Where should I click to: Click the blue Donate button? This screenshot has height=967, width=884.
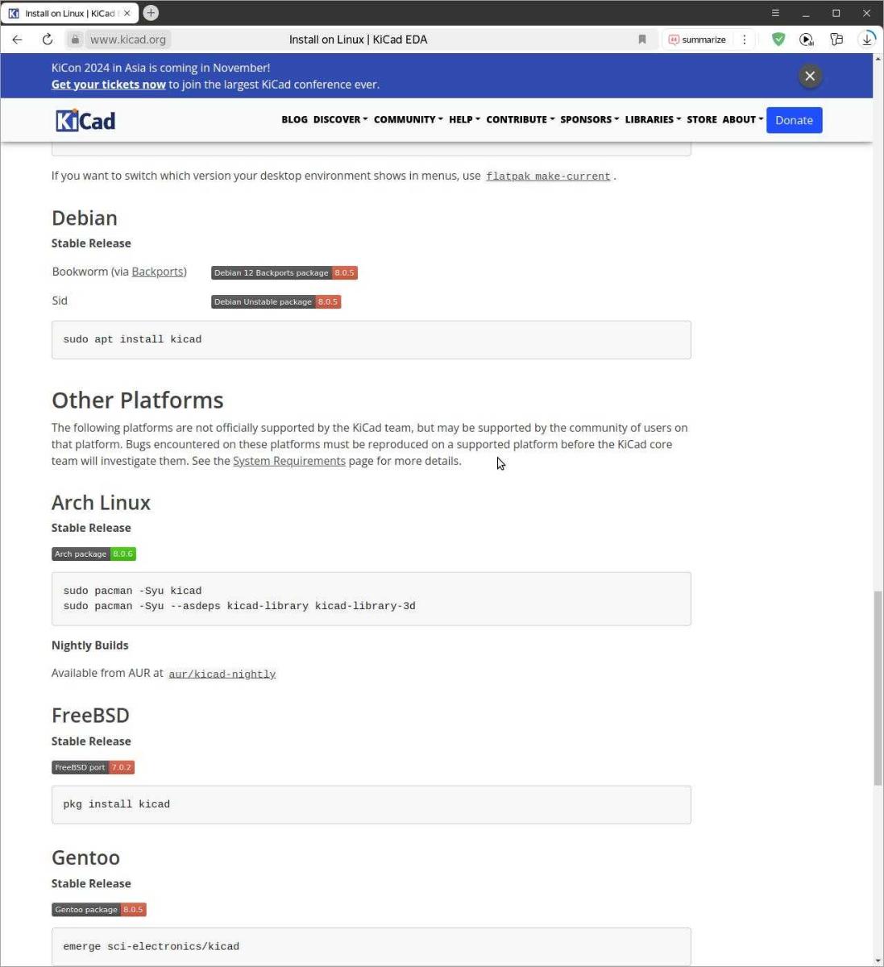[x=794, y=120]
